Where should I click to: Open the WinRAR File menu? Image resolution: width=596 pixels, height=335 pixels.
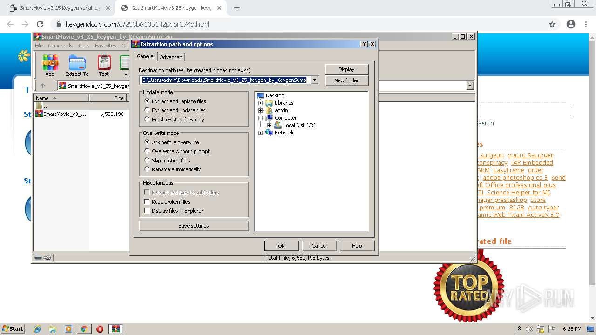[x=39, y=46]
